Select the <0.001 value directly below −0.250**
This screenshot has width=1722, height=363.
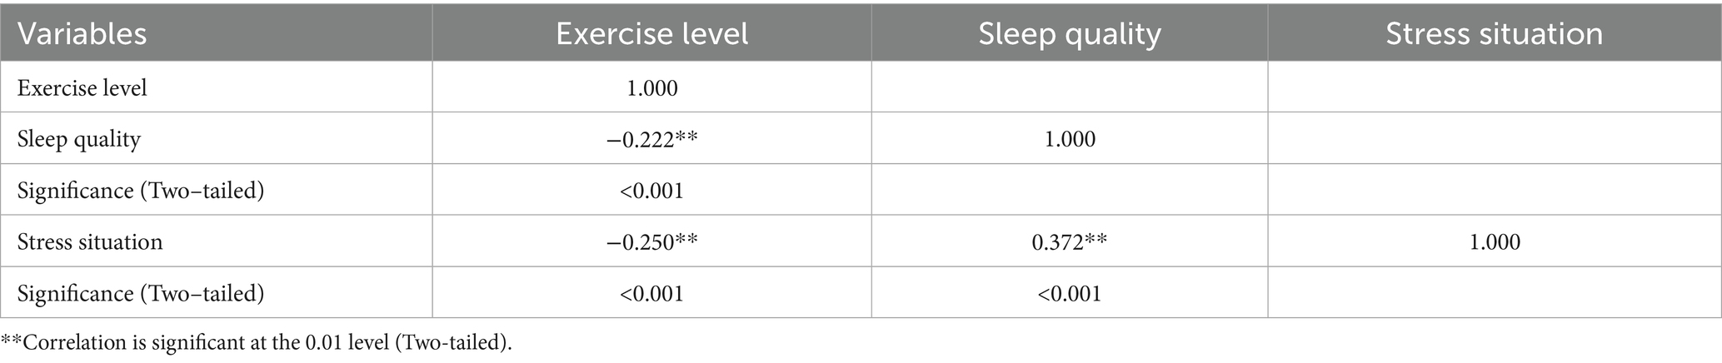651,294
